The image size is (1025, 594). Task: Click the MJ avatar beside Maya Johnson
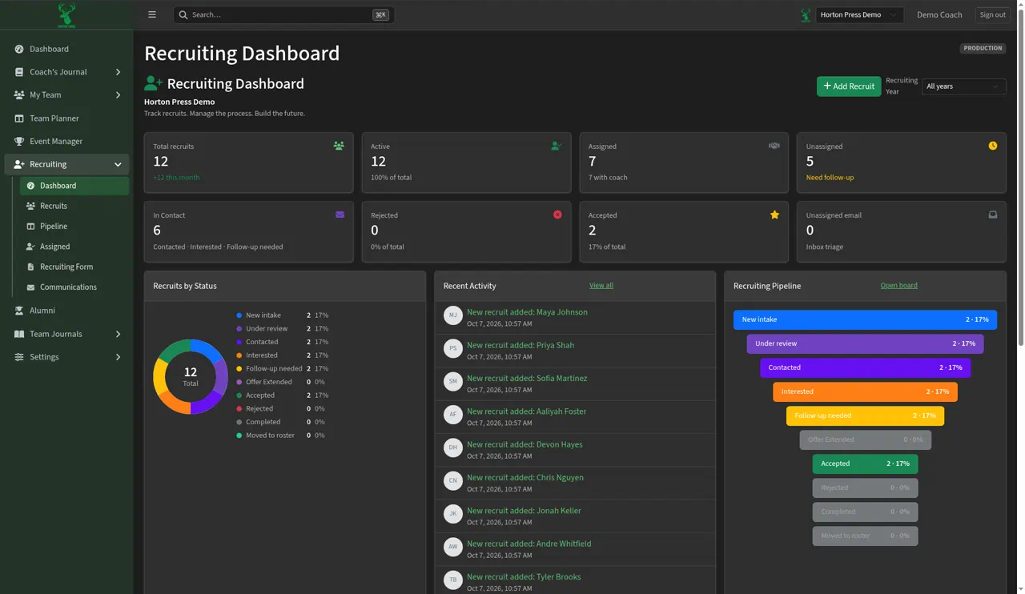[453, 315]
